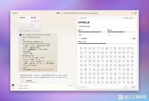Viewport: 149px width, 101px height.
Task: Click the code icon on artifact card
Action: click(22, 81)
